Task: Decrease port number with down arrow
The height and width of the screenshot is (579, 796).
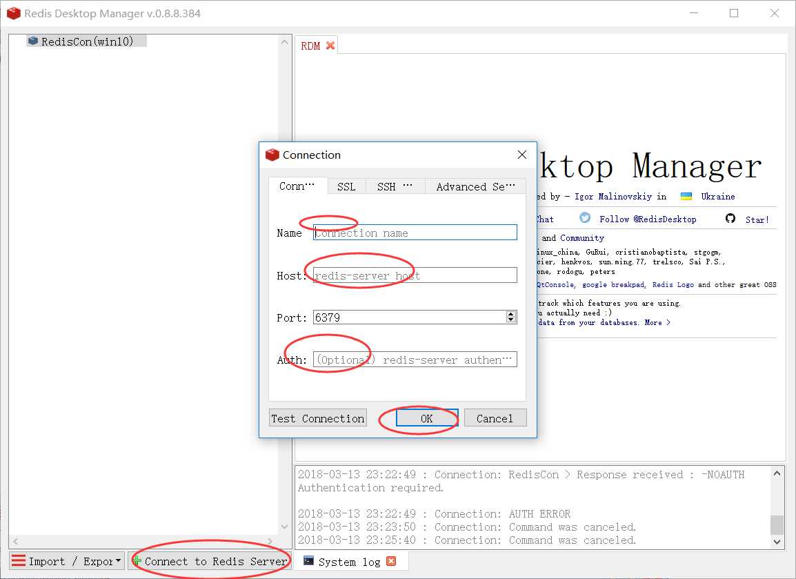Action: [x=510, y=320]
